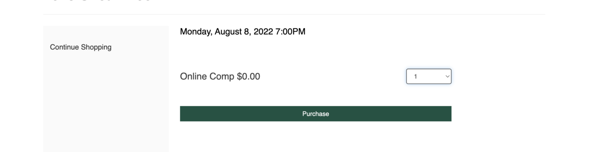Click the number 1 in quantity box
Screen dimensions: 594x152
416,76
